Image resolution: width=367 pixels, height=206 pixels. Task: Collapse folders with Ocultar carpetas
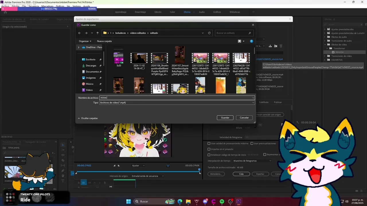88,118
